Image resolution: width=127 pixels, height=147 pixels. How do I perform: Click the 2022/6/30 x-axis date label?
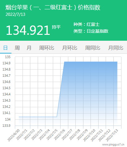click(x=14, y=135)
